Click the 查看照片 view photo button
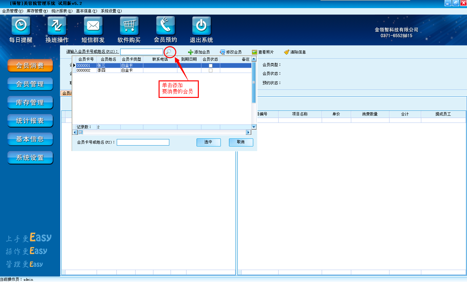Screen dimensions: 467x282 263,52
